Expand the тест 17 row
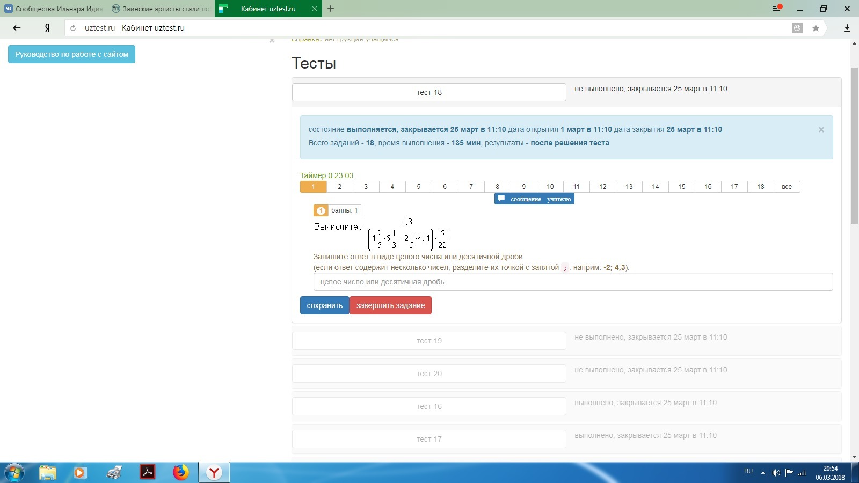 tap(429, 439)
